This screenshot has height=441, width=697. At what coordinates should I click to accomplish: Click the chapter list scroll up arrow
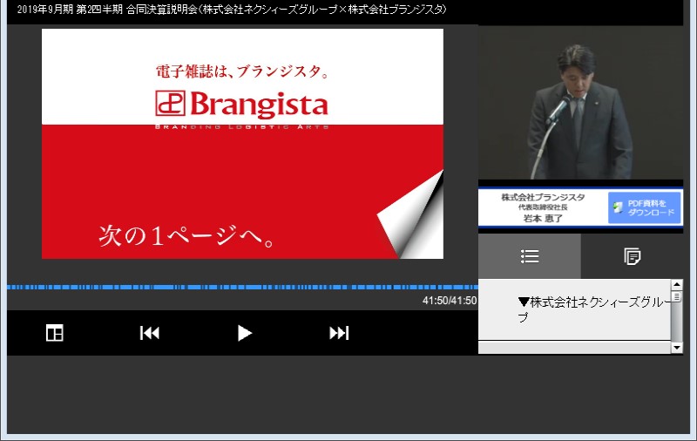(x=677, y=284)
